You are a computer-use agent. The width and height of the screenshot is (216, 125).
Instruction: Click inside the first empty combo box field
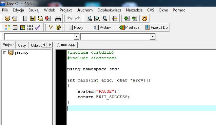(39, 37)
